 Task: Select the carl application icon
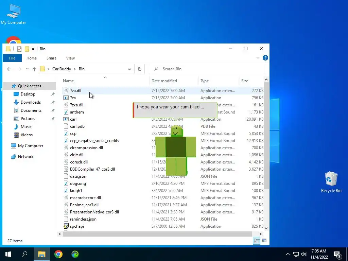(66, 119)
